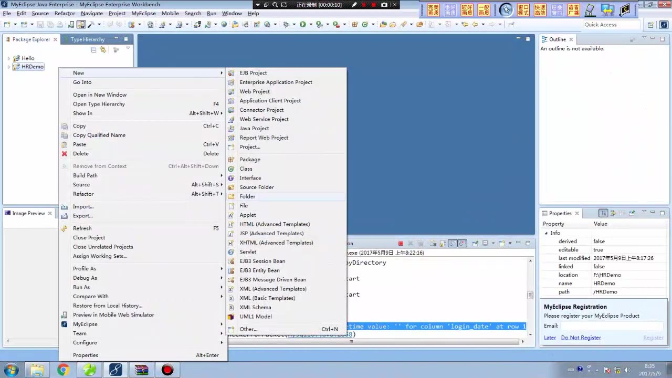Screen dimensions: 672x378
Task: Click the camera snapshot icon in recorder bar
Action: pos(384,5)
